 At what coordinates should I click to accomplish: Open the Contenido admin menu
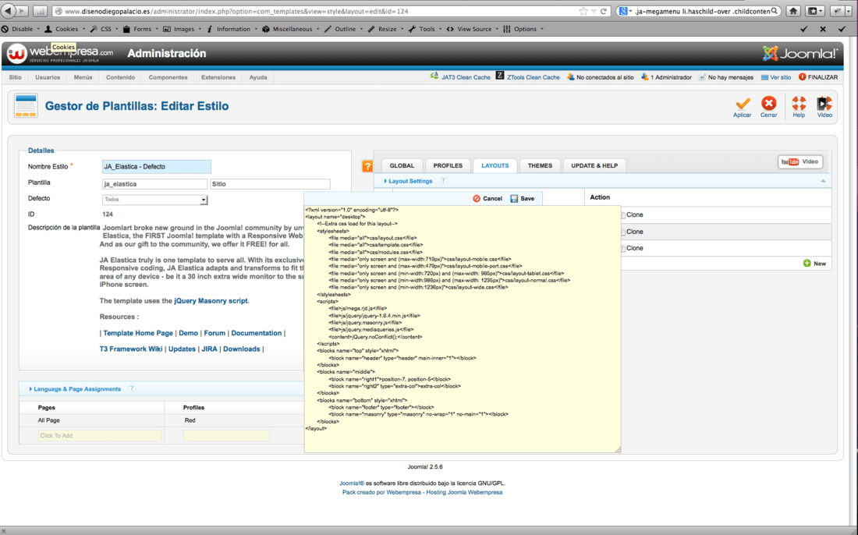coord(120,77)
